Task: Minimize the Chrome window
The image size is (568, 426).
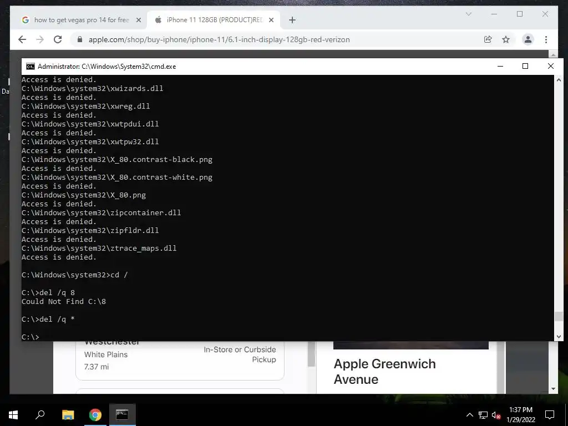Action: [x=494, y=14]
